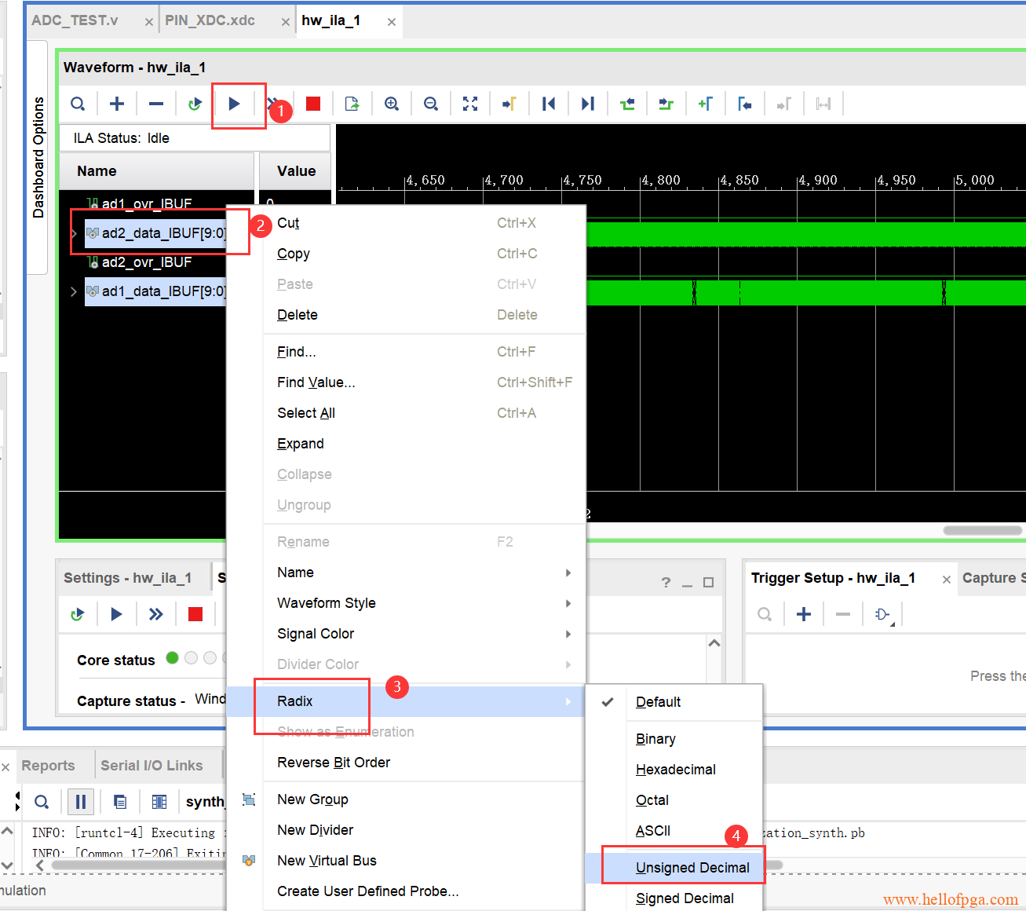Select Reverse Bit Order option

(x=334, y=763)
